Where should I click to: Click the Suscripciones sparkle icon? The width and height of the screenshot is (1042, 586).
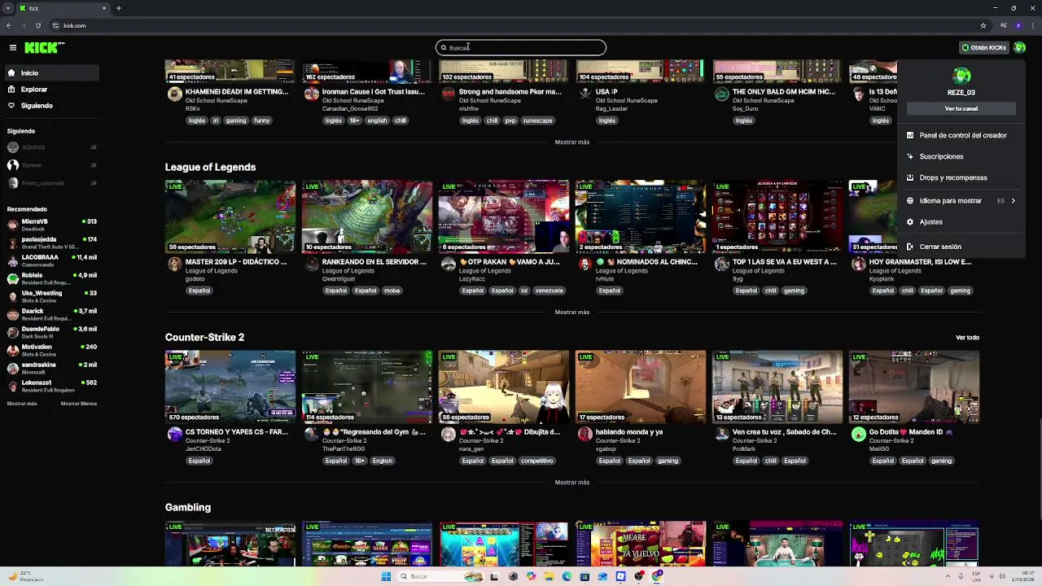(910, 156)
